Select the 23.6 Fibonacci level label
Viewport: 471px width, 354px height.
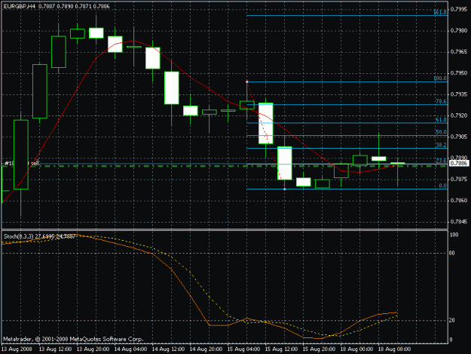[x=441, y=161]
